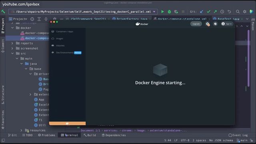Commit changes with green checkmark icon
The height and width of the screenshot is (144, 256).
(208, 12)
